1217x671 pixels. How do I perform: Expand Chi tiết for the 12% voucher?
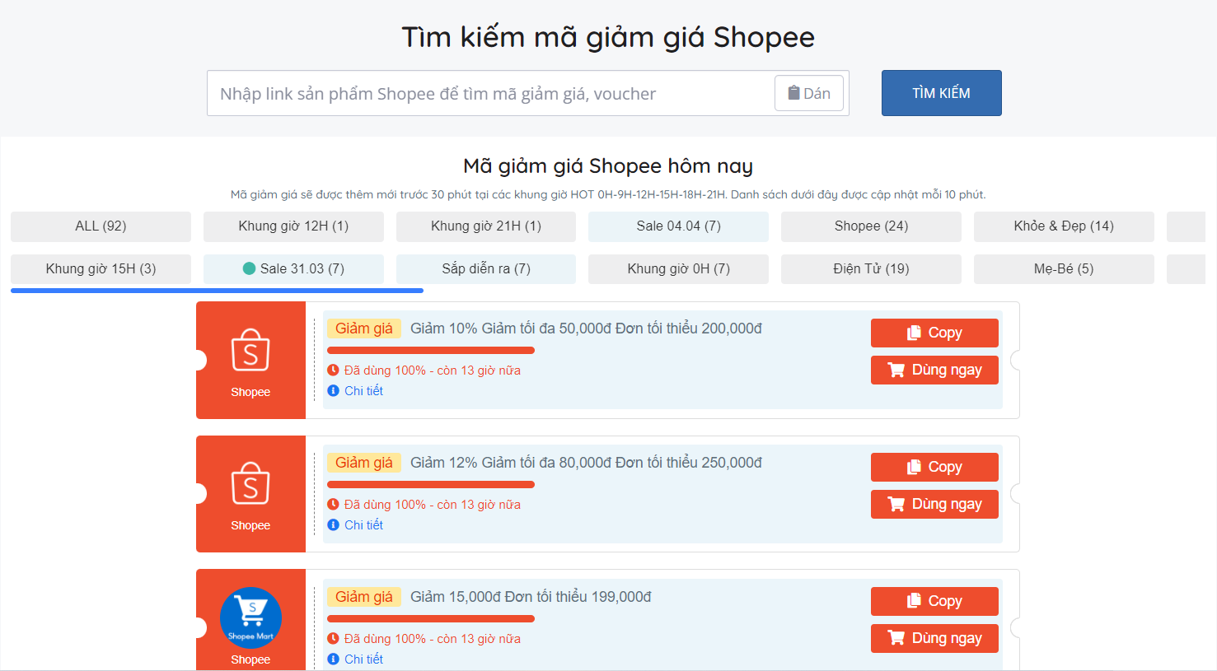point(363,525)
